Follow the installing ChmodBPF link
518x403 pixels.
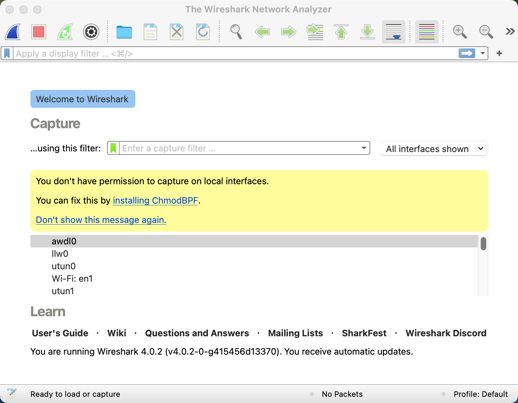155,200
